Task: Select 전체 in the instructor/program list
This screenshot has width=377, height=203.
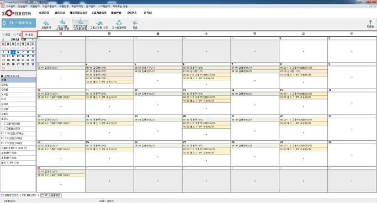Action: click(x=18, y=80)
